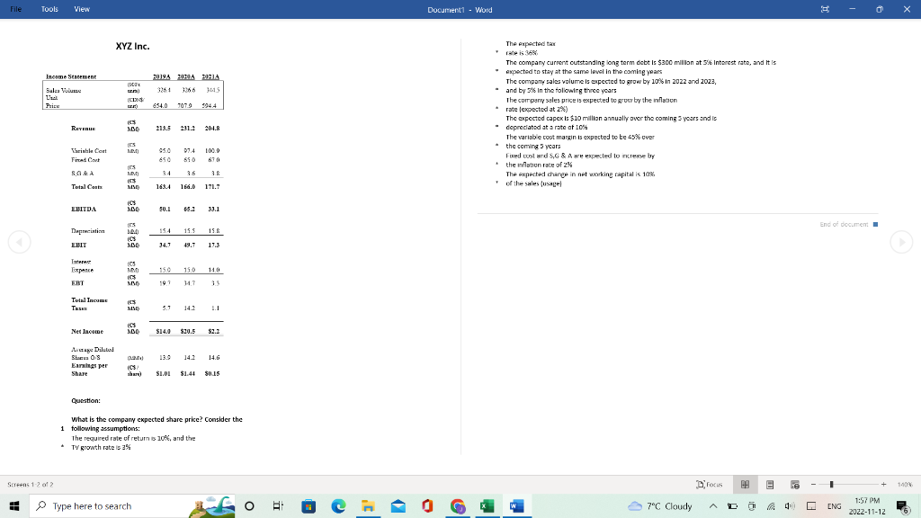Open File Explorer from the taskbar

(x=368, y=507)
